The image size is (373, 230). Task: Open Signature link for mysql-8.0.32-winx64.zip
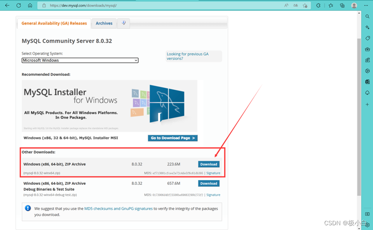pyautogui.click(x=213, y=173)
